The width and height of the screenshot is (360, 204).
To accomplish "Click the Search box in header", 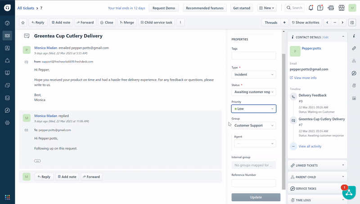I will click(x=295, y=8).
